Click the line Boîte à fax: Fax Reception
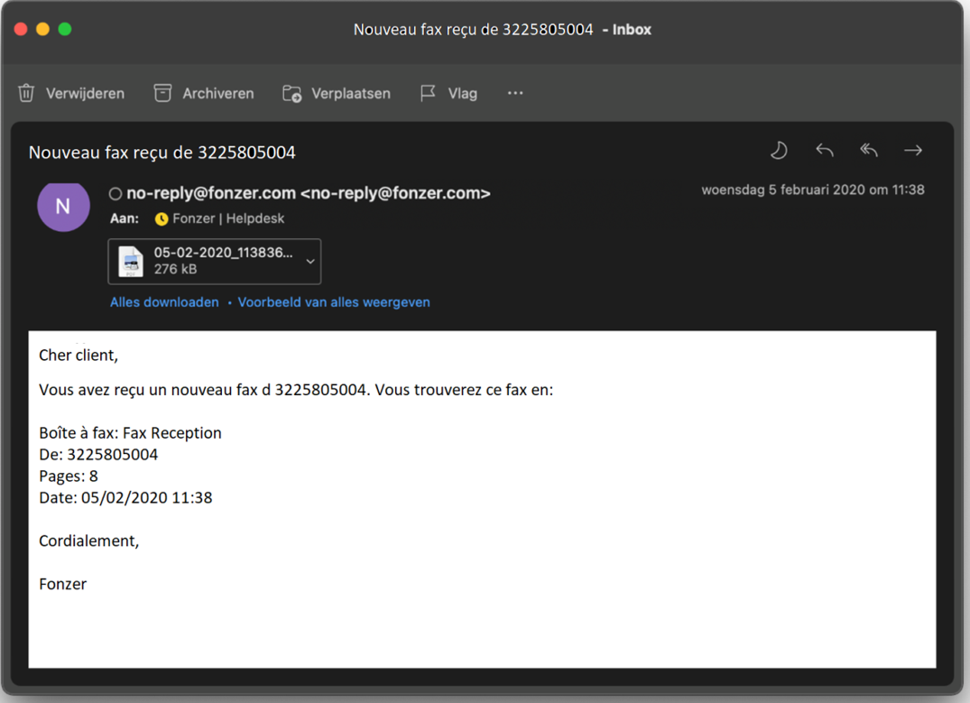Screen dimensions: 970x703 tap(131, 432)
